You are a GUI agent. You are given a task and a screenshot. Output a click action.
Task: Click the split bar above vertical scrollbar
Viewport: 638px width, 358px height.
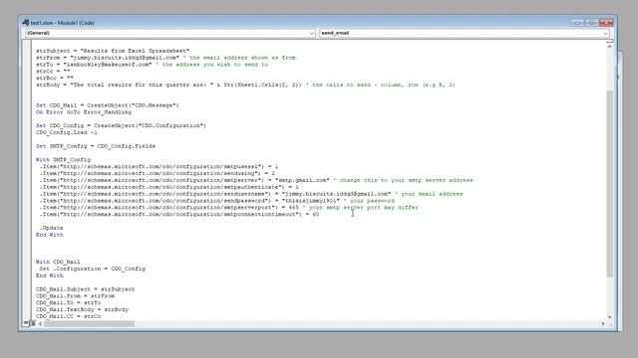[609, 42]
